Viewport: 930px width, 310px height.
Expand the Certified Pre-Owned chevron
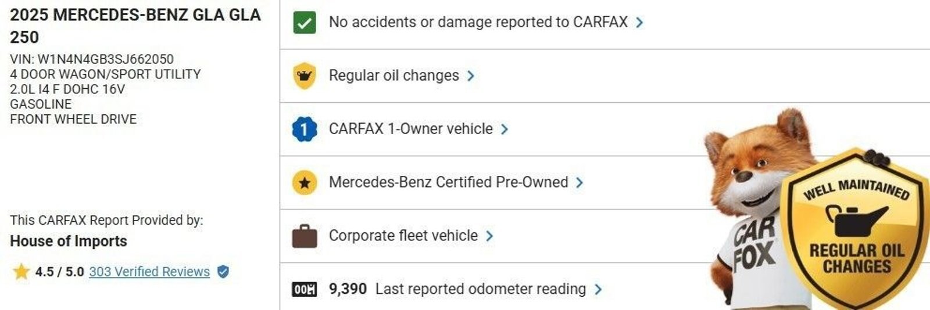[x=580, y=182]
